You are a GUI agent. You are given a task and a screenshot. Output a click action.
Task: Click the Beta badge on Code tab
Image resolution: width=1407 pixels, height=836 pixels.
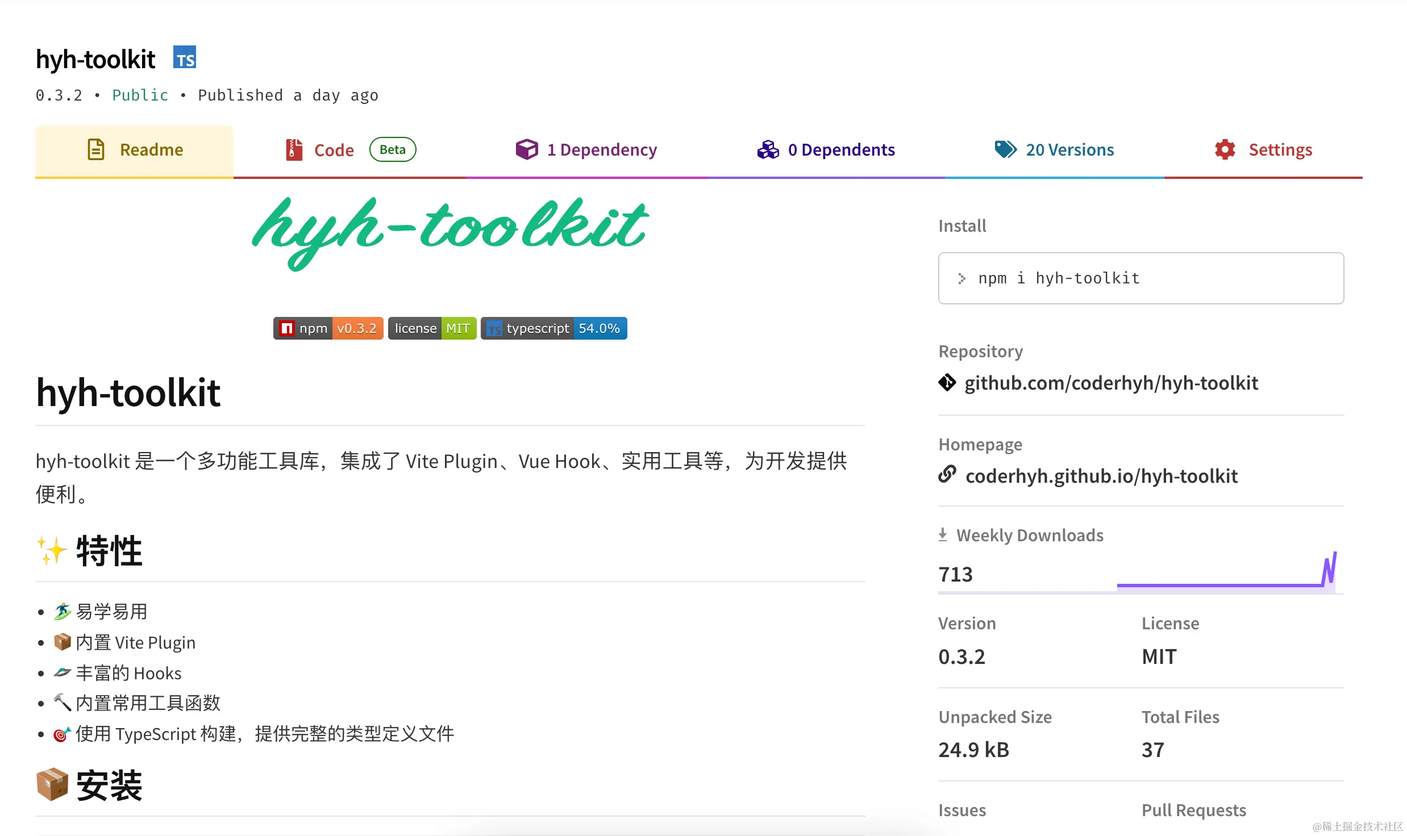(393, 149)
